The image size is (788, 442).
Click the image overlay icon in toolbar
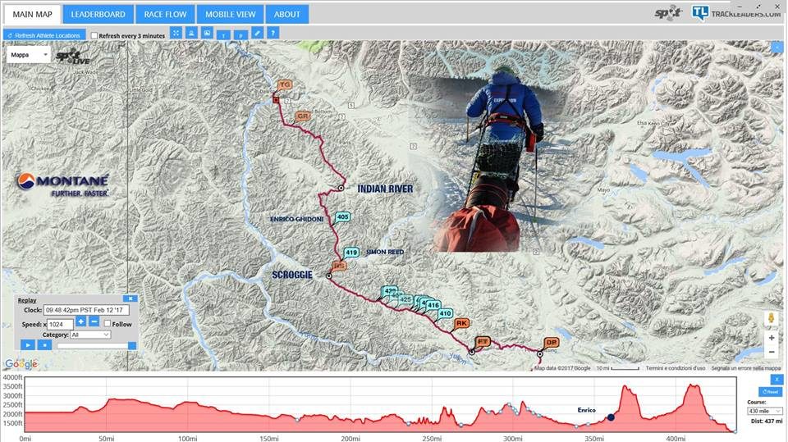207,33
